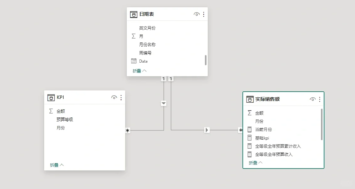
Task: Toggle the eye icon on 实际销售额
Action: (x=312, y=99)
